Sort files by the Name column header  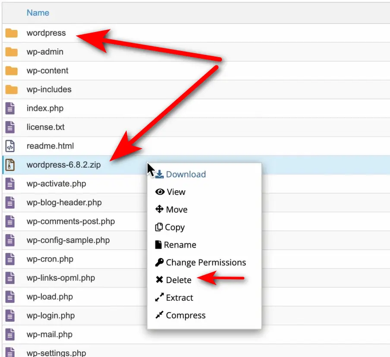tap(38, 13)
